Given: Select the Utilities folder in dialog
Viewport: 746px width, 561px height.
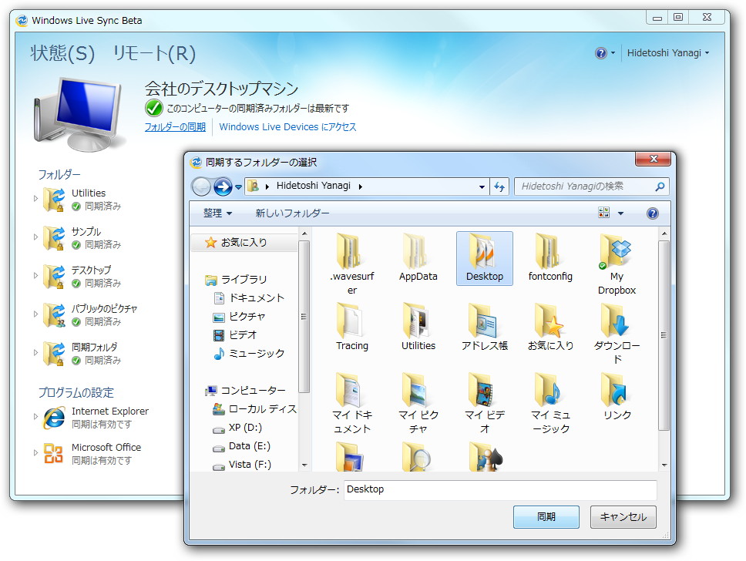Looking at the screenshot, I should (417, 321).
